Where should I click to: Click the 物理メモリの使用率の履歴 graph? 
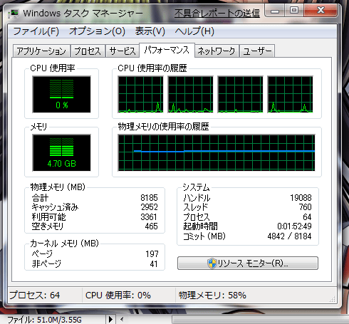217,152
